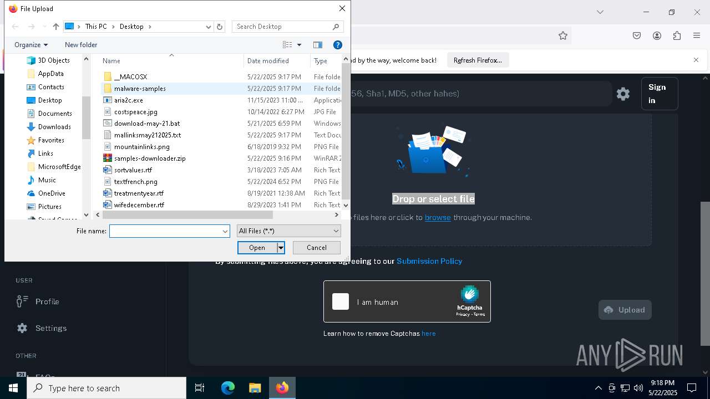Screen dimensions: 710x399
Task: Open the Submission Policy link
Action: [429, 261]
